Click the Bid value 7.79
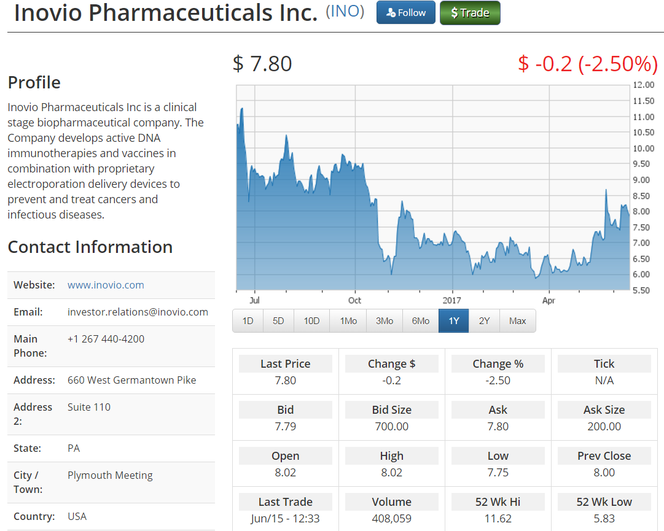Screen dimensions: 664x531 coord(286,427)
